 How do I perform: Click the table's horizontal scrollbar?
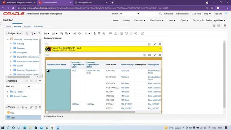pos(92,112)
